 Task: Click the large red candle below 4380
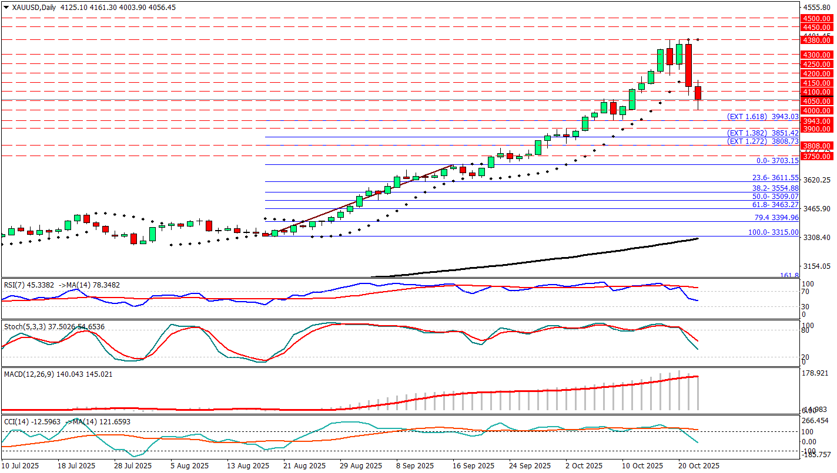point(688,65)
